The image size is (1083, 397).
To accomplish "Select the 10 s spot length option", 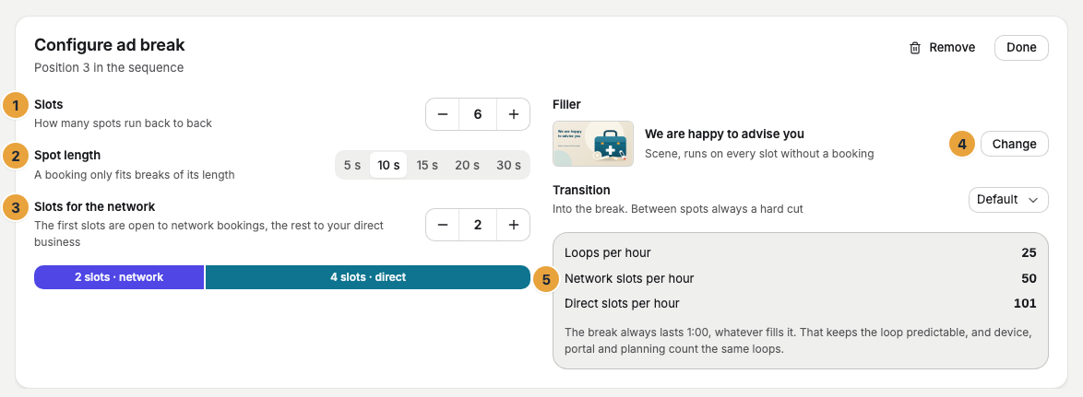I will [x=388, y=166].
